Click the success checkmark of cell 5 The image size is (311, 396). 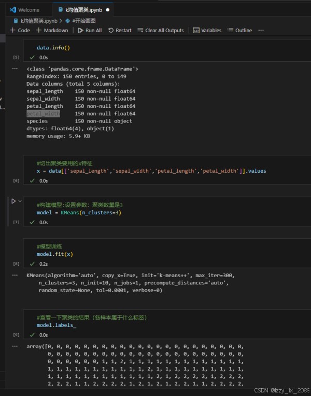point(32,57)
